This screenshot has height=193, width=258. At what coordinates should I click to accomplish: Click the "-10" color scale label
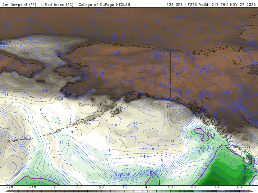click(32, 187)
